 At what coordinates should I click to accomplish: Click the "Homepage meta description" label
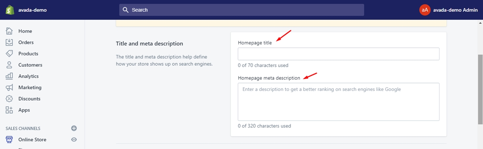tap(269, 78)
